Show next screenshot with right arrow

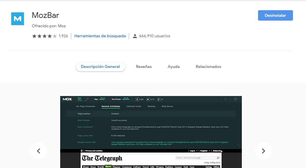click(x=263, y=151)
